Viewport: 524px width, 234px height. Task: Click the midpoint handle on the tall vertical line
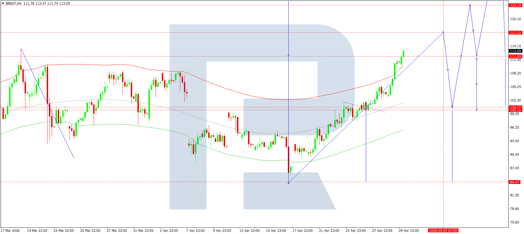pos(288,55)
